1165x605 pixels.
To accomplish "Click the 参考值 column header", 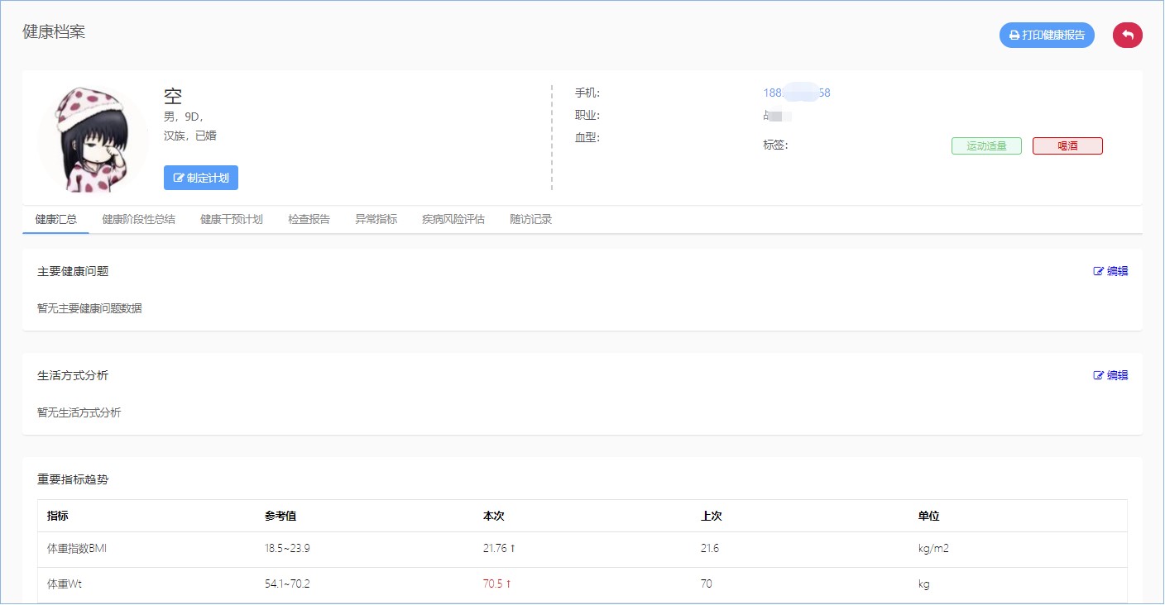I will 280,517.
